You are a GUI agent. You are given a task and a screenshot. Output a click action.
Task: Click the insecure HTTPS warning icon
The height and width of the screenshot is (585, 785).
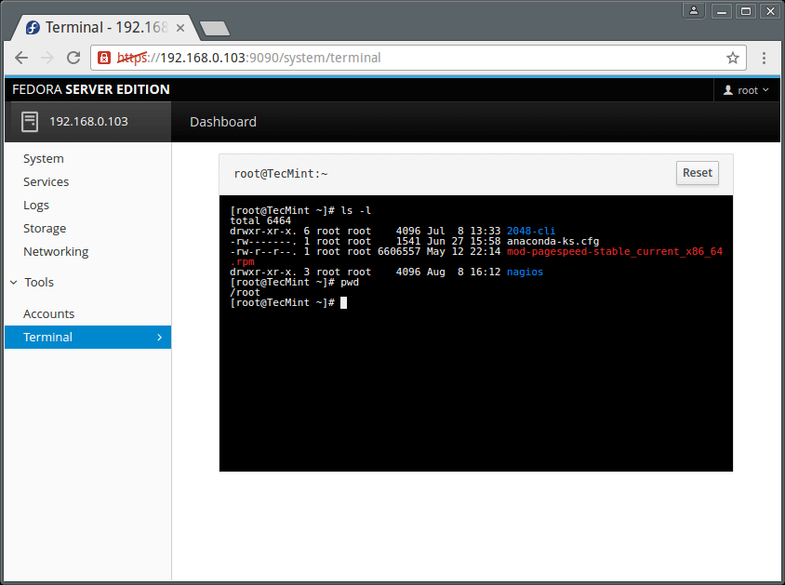click(105, 58)
